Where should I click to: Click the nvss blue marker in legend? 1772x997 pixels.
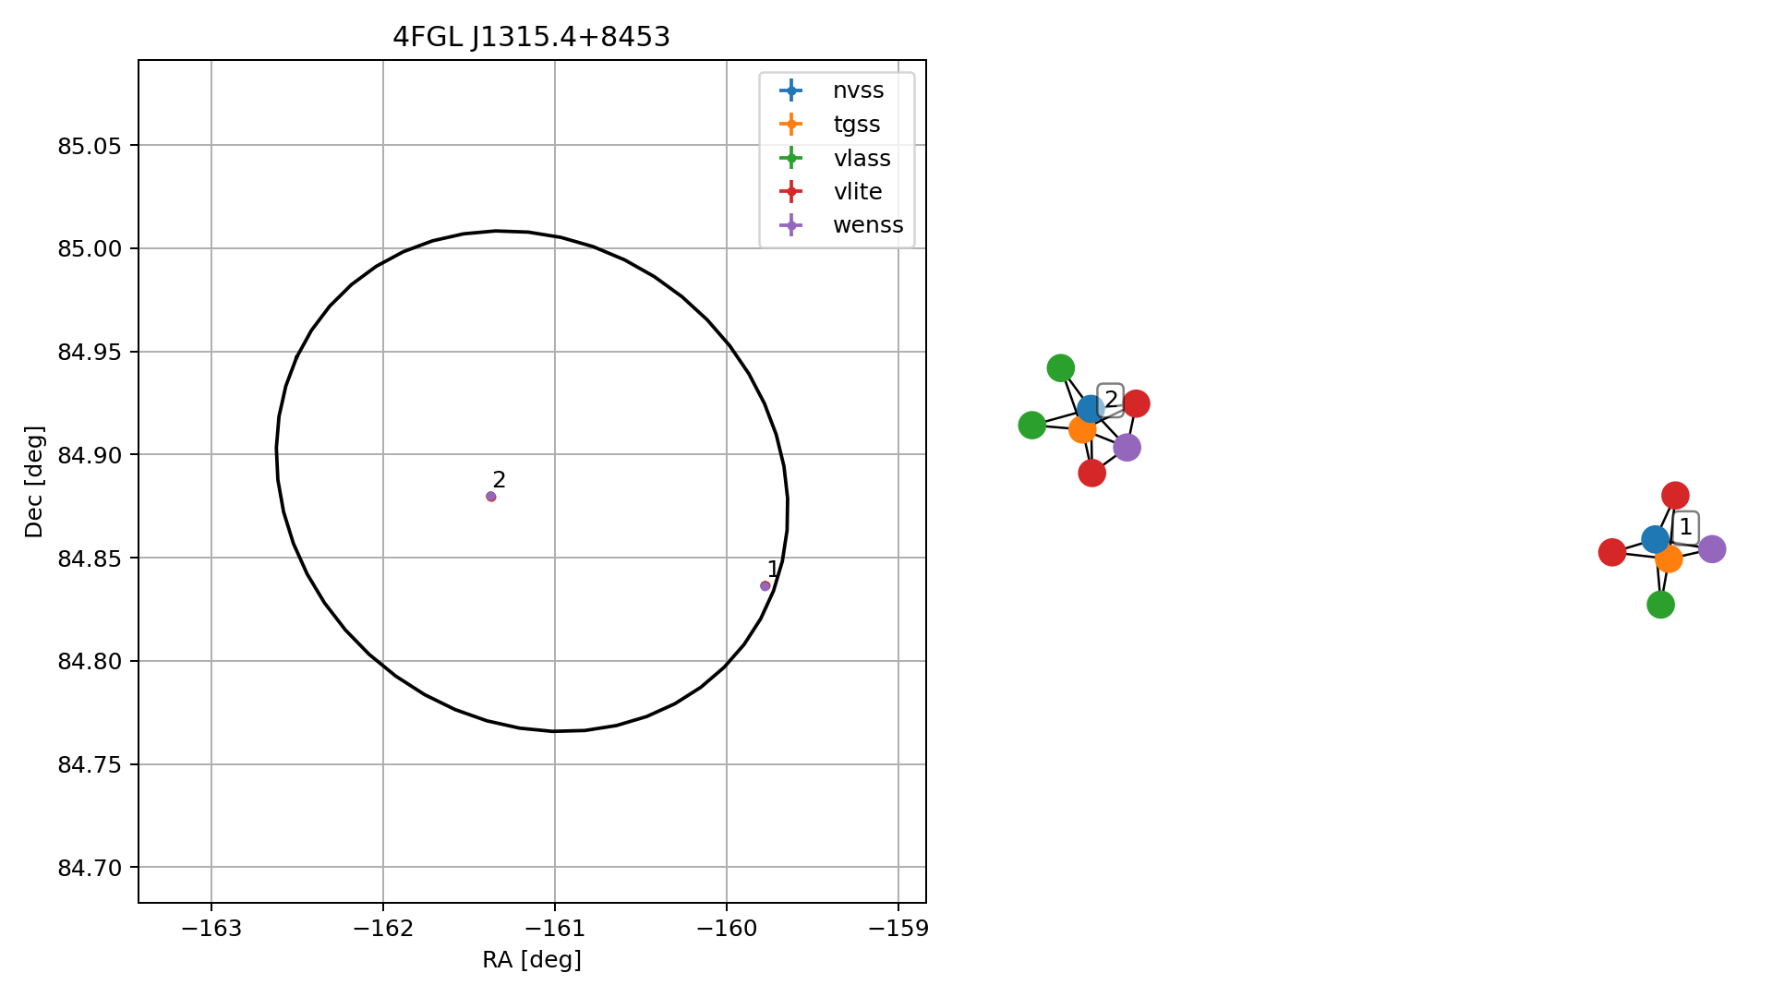791,90
